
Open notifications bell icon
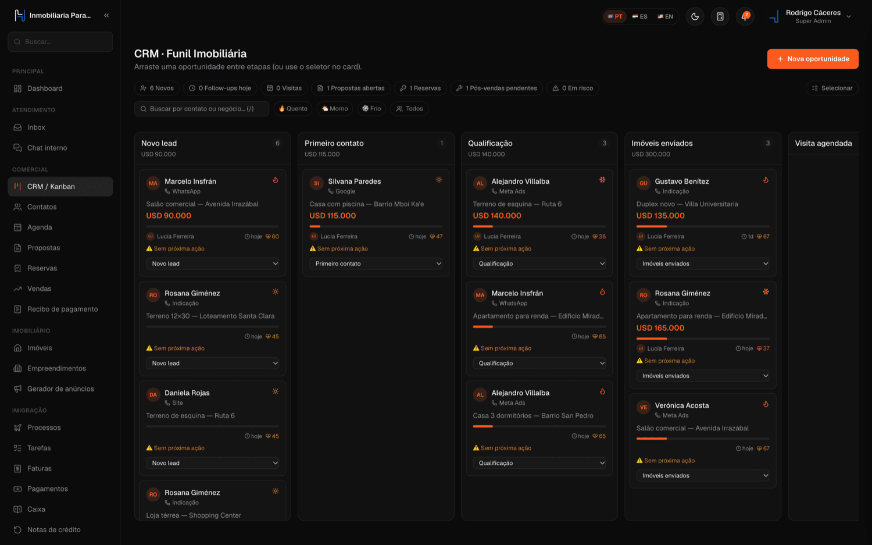pyautogui.click(x=745, y=16)
